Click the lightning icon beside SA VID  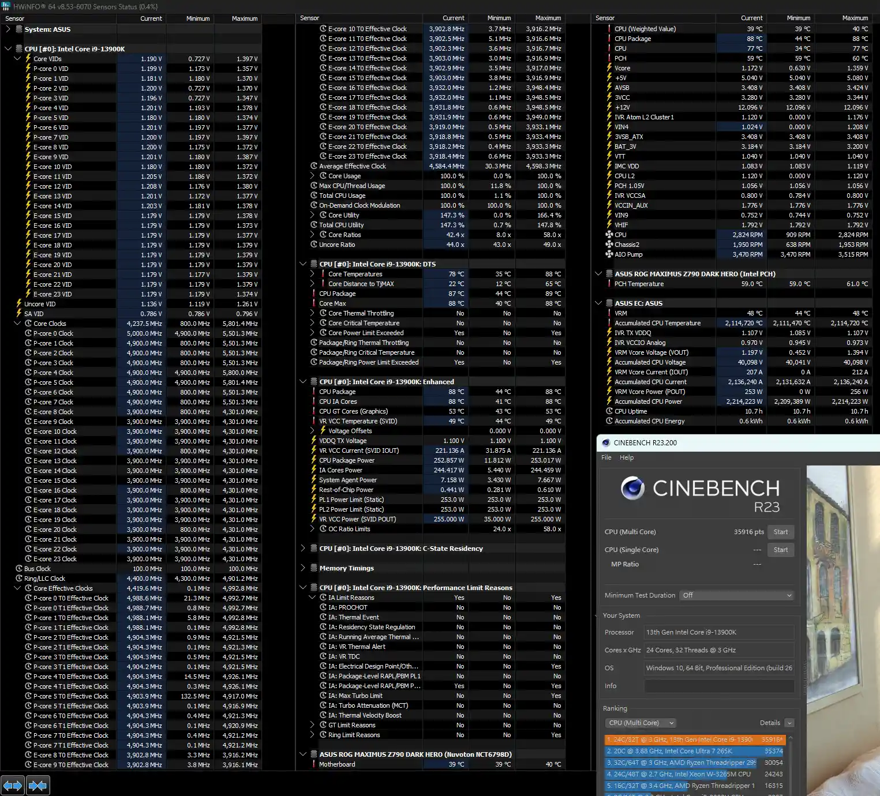point(19,314)
